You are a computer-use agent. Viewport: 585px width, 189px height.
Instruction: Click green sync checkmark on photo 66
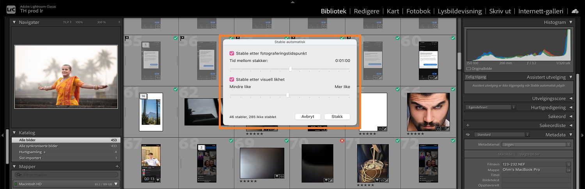(x=453, y=89)
